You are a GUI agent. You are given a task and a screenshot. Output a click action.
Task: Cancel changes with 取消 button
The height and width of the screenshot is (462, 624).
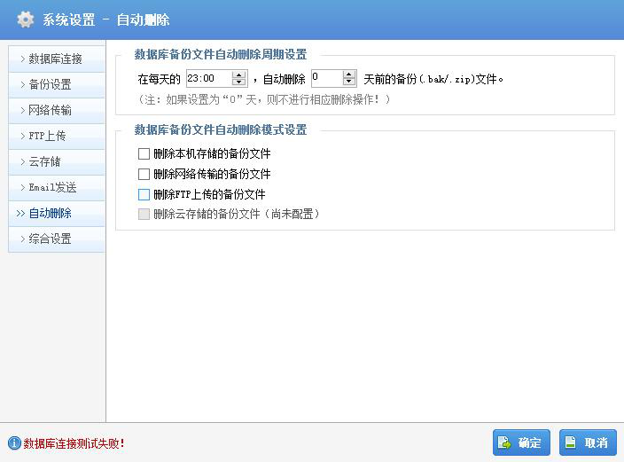click(588, 442)
